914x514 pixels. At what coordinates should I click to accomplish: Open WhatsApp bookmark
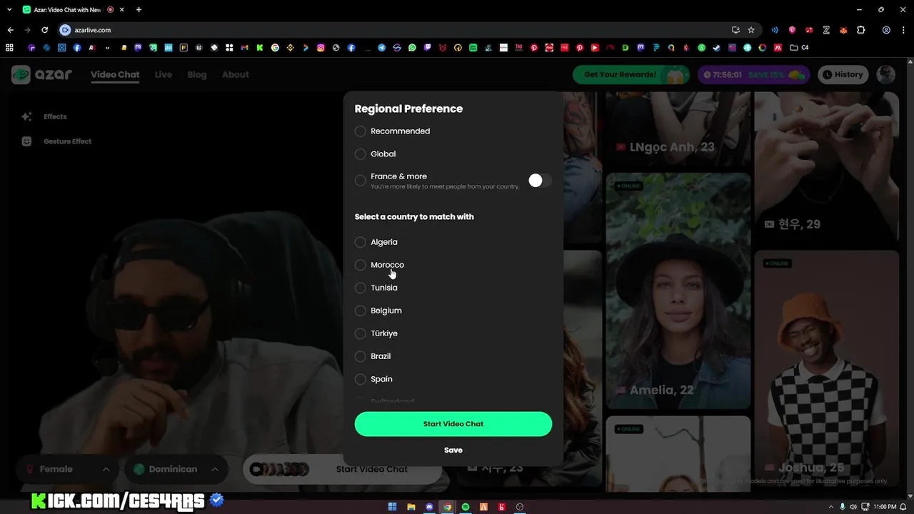pos(412,48)
